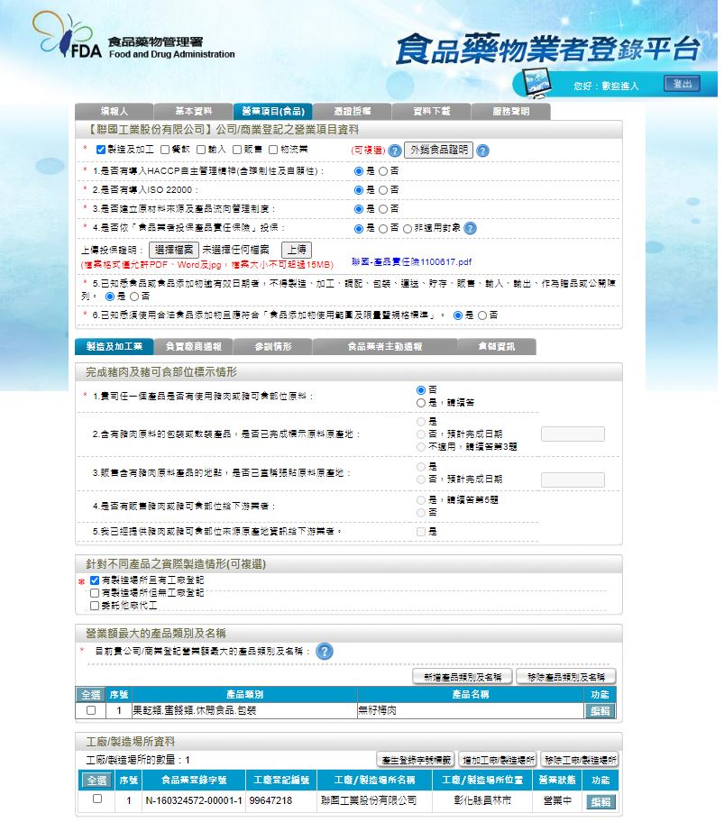
Task: Click help icon beside 非適用對象 option
Action: coord(470,228)
